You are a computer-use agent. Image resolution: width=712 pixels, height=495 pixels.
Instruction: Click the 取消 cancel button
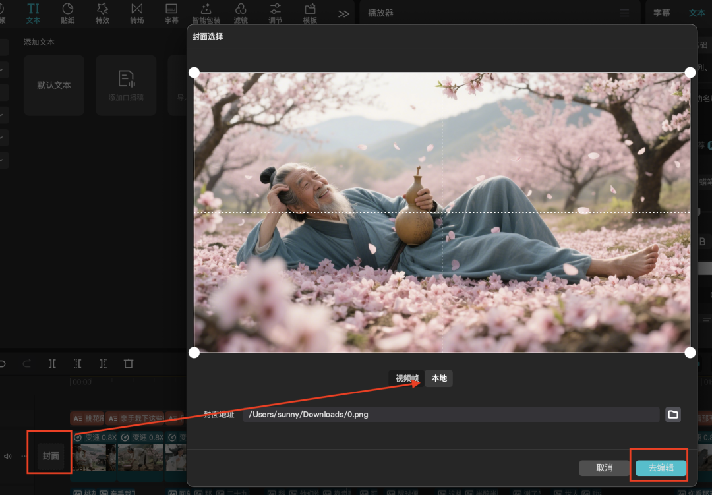tap(604, 467)
